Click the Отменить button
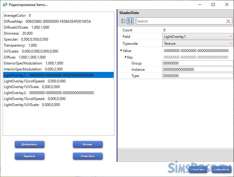 tap(198, 170)
